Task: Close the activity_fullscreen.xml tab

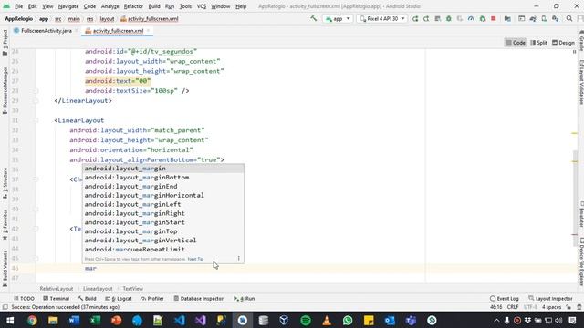Action: 148,31
